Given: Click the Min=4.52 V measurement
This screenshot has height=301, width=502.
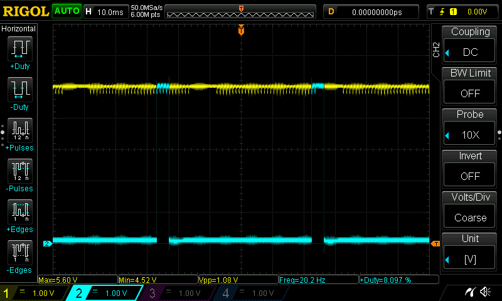Looking at the screenshot, I should (x=158, y=280).
